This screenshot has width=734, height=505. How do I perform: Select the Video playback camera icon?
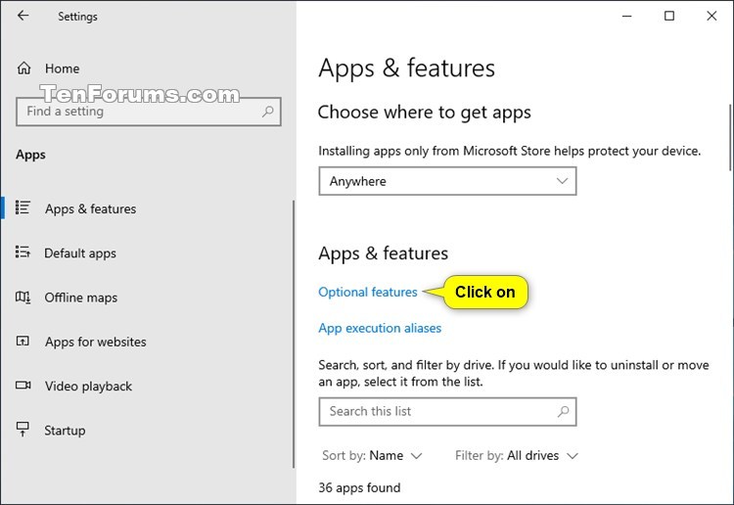(x=23, y=386)
